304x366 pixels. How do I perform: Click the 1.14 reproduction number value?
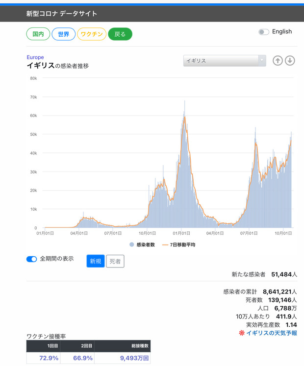click(291, 325)
